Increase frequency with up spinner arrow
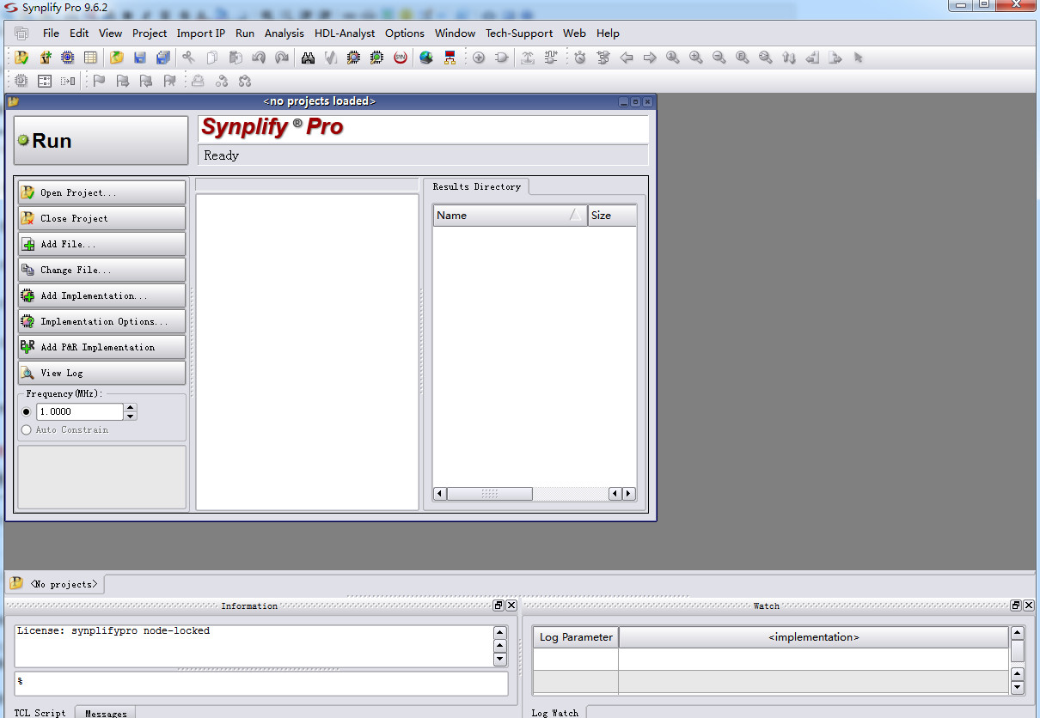Screen dimensions: 1040x718 [x=131, y=407]
